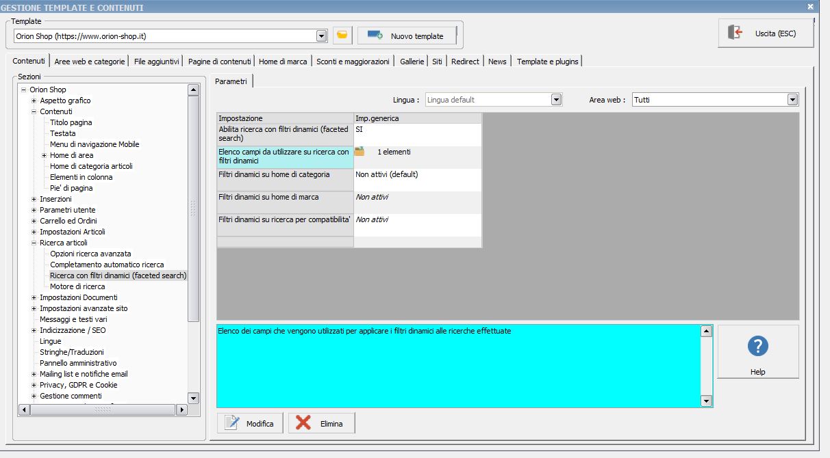
Task: Expand Mailing list e notifiche email node
Action: 34,374
